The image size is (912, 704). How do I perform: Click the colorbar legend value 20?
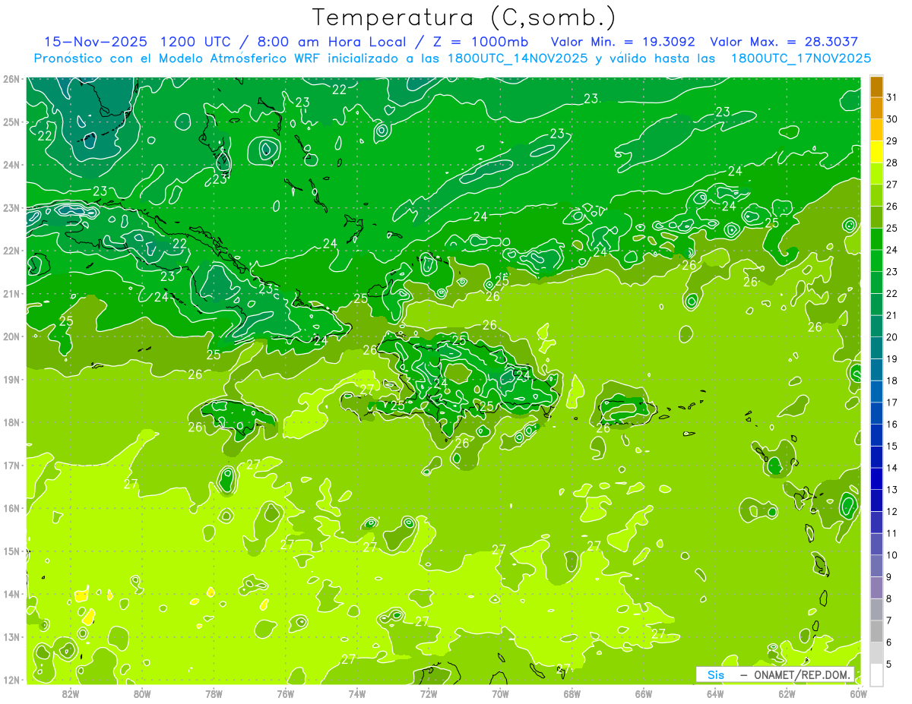click(x=891, y=336)
